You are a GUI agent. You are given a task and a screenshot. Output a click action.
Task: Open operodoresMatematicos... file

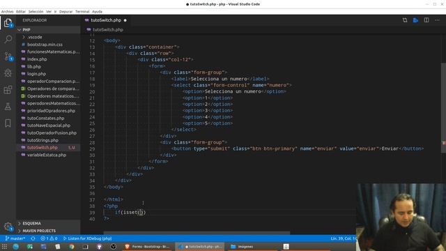tap(48, 103)
